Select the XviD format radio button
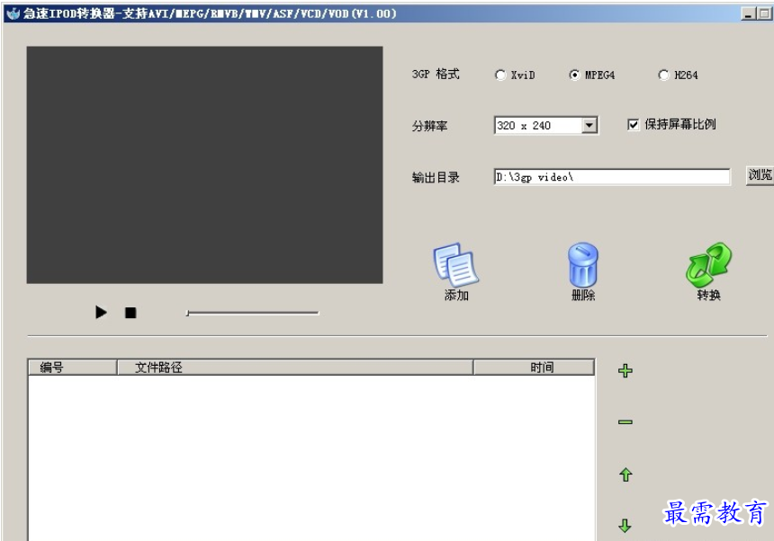 click(x=500, y=75)
